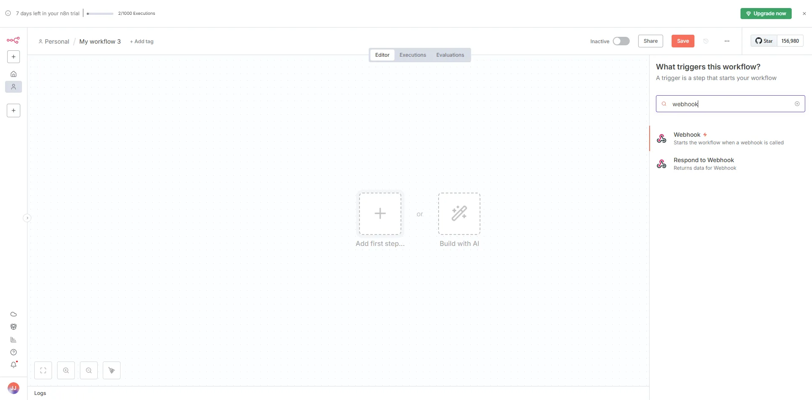Toggle the workflow Inactive switch
This screenshot has width=812, height=400.
621,41
